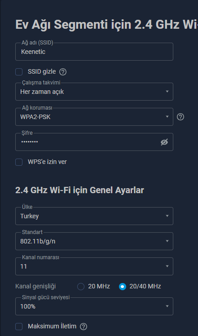
Task: Click arrow of Kanal numarası 11 selector
Action: tap(167, 266)
